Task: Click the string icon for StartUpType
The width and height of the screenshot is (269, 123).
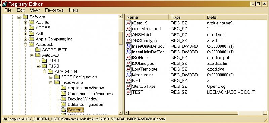Action: (129, 86)
